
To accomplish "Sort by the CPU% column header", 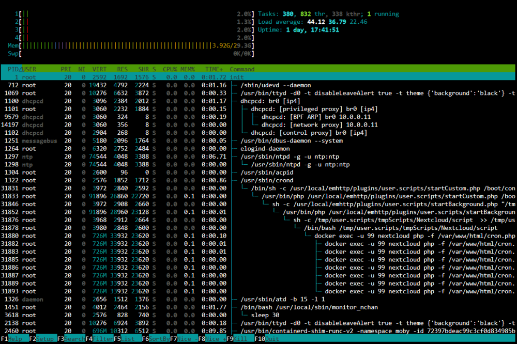I will pos(170,69).
